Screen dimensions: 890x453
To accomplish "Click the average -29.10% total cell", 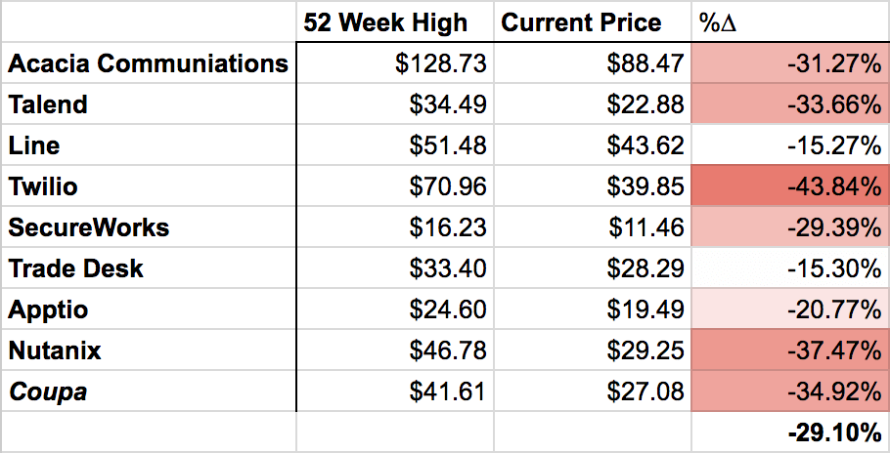I will (790, 432).
